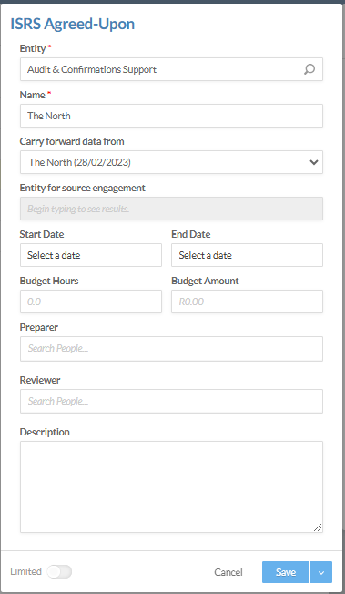345x594 pixels.
Task: Click the Budget Amount input
Action: tap(247, 302)
